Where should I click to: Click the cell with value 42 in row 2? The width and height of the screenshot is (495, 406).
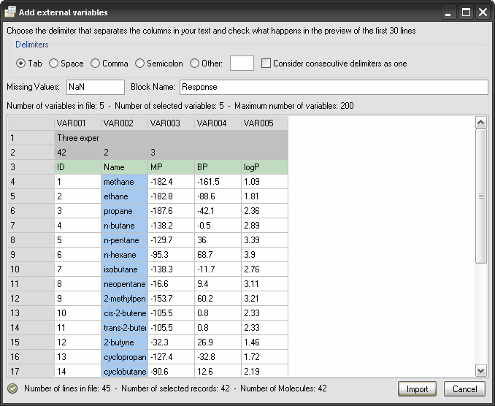(77, 153)
